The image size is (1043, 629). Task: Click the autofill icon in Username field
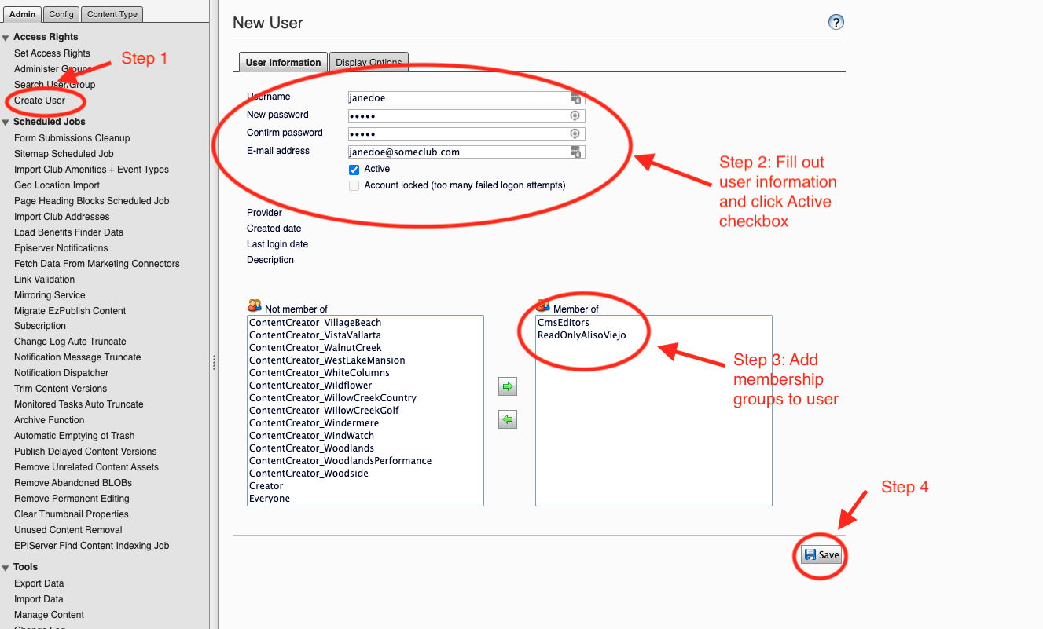click(575, 98)
